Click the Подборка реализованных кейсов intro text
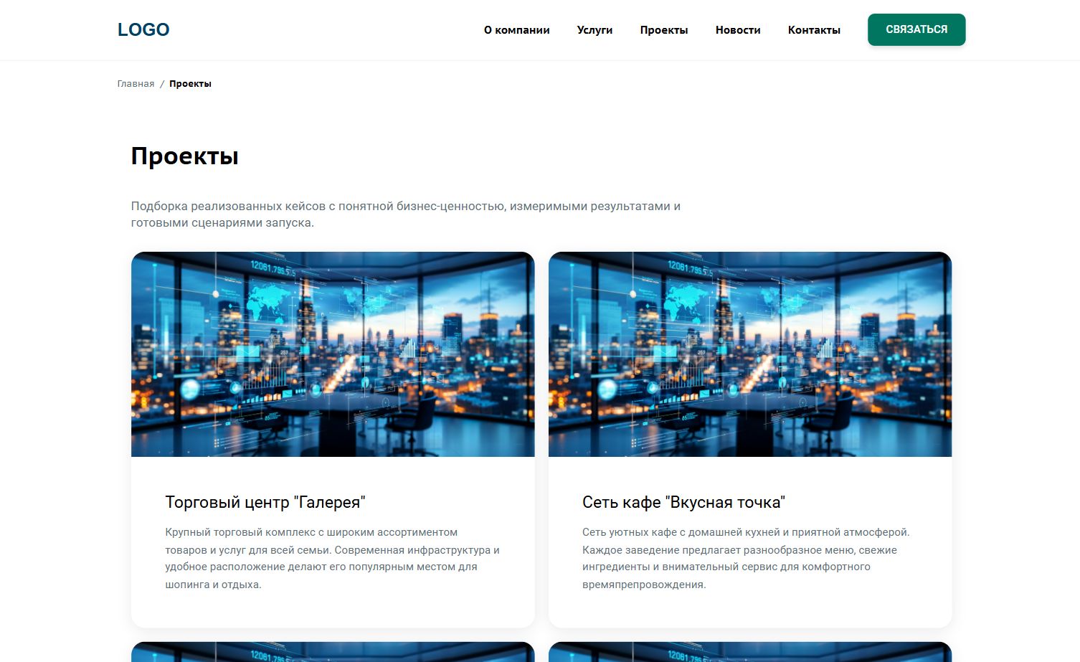Viewport: 1080px width, 662px height. click(x=406, y=214)
